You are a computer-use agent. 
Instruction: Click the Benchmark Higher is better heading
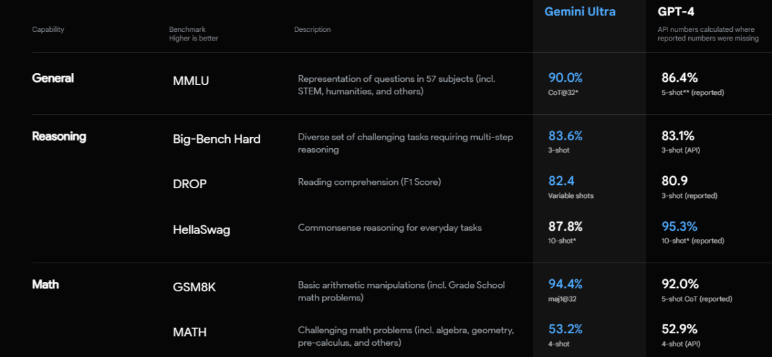pyautogui.click(x=193, y=34)
